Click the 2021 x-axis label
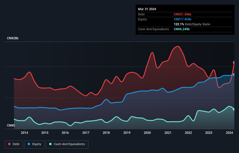 pos(168,133)
